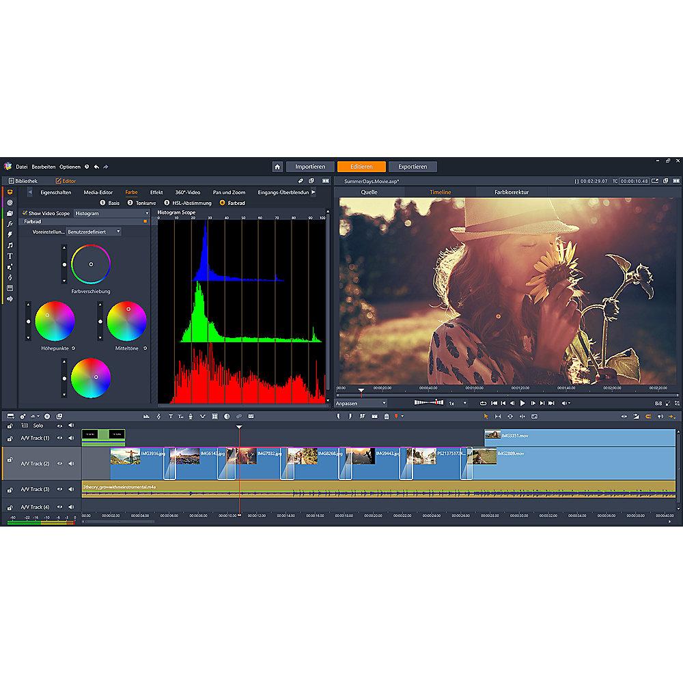This screenshot has height=683, width=683.
Task: Play the timeline preview
Action: coord(522,404)
